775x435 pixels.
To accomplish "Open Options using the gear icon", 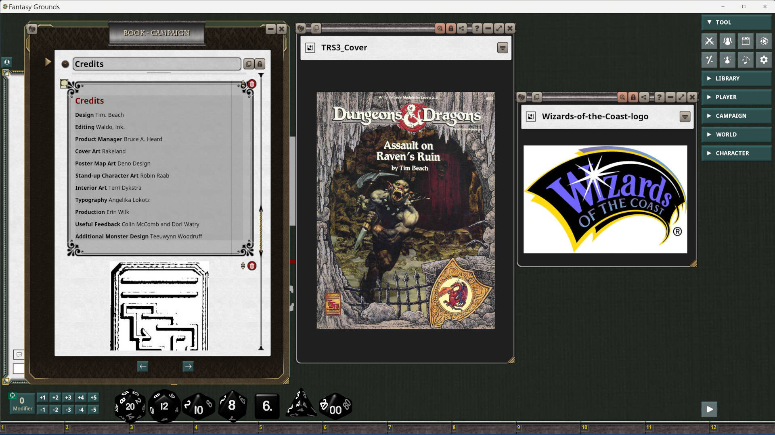I will [x=764, y=60].
